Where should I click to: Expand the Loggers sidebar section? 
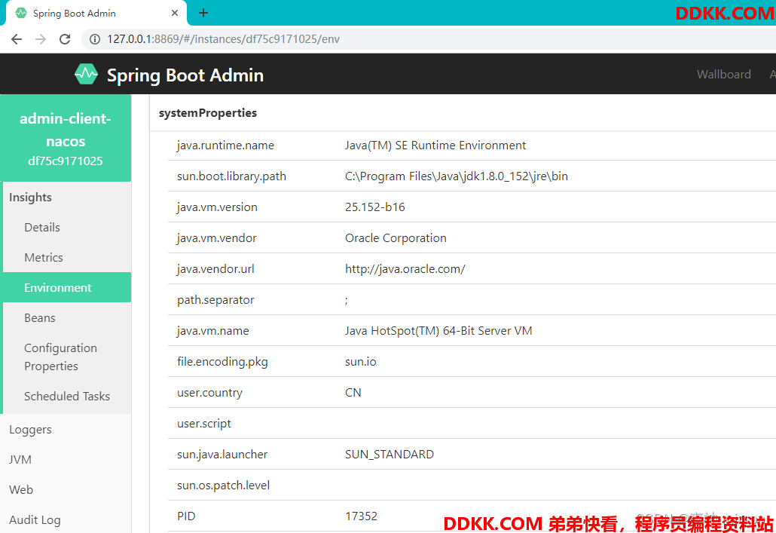(30, 430)
